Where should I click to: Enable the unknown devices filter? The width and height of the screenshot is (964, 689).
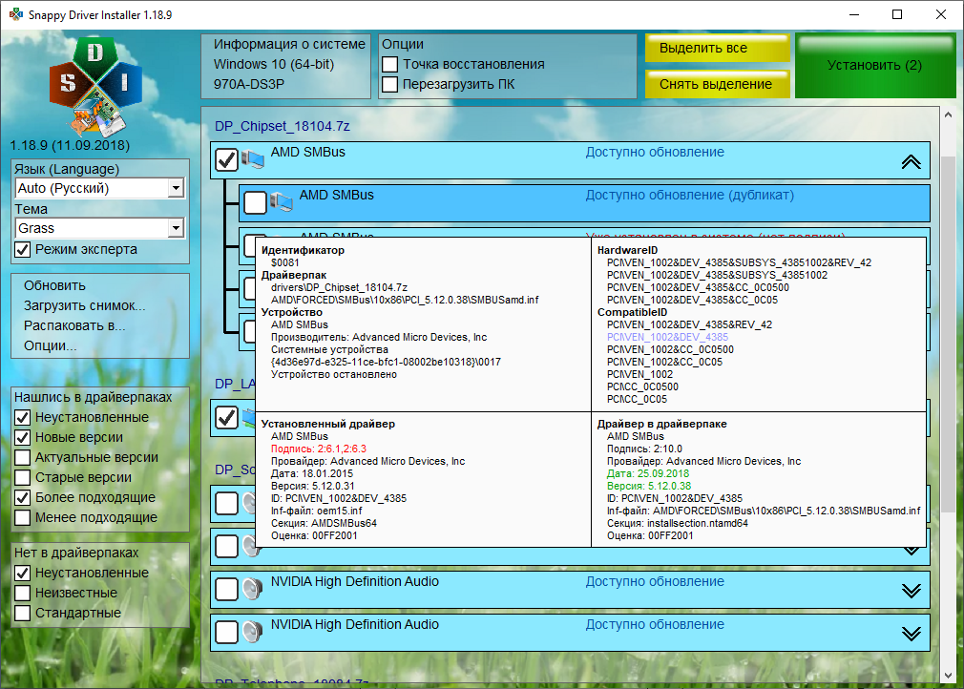click(x=23, y=594)
